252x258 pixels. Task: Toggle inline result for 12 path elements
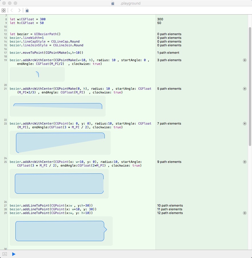245,213
